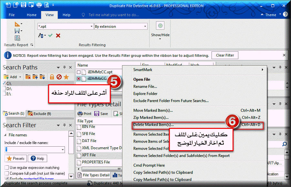Click the Save disk icon in the title bar

[x=24, y=5]
